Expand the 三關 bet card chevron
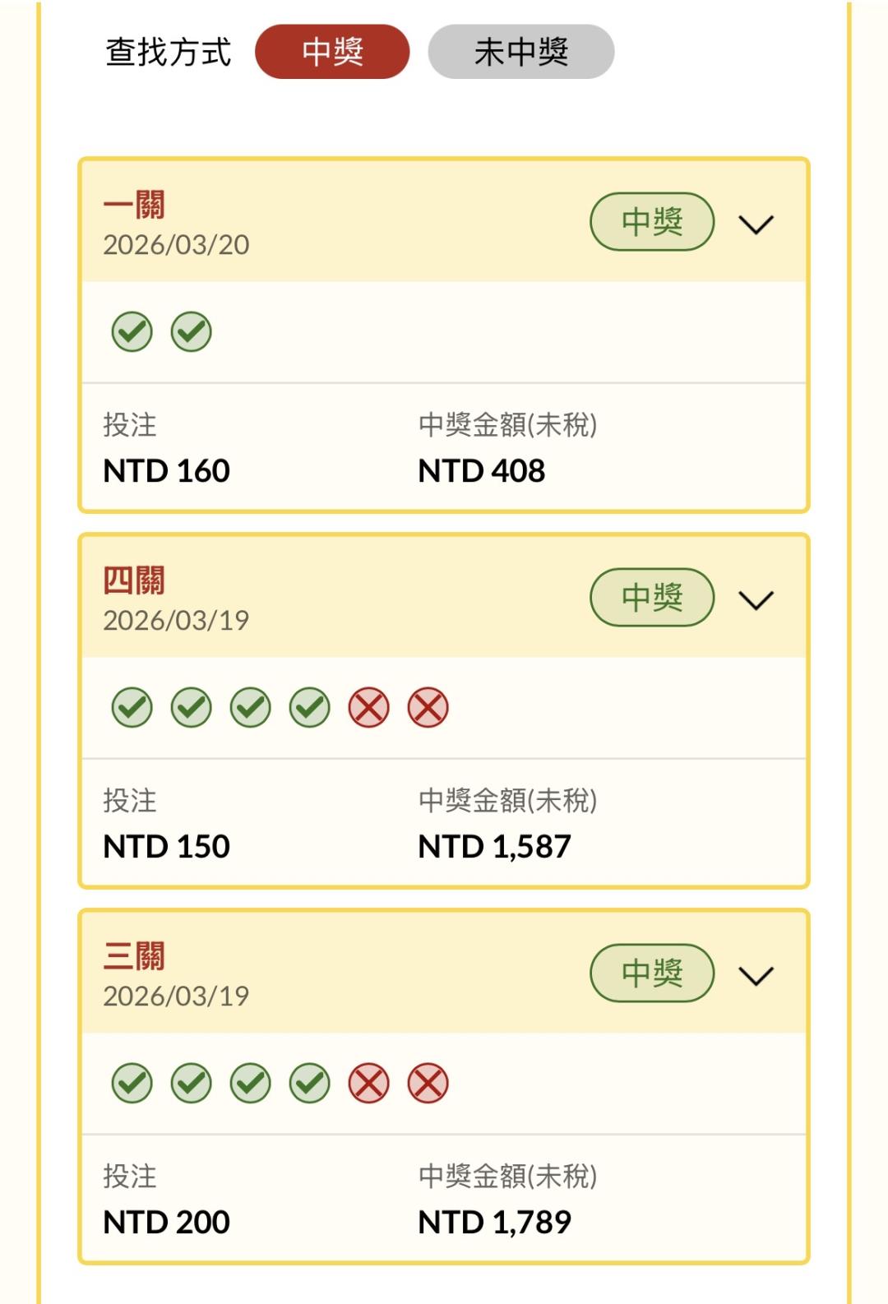 point(756,975)
